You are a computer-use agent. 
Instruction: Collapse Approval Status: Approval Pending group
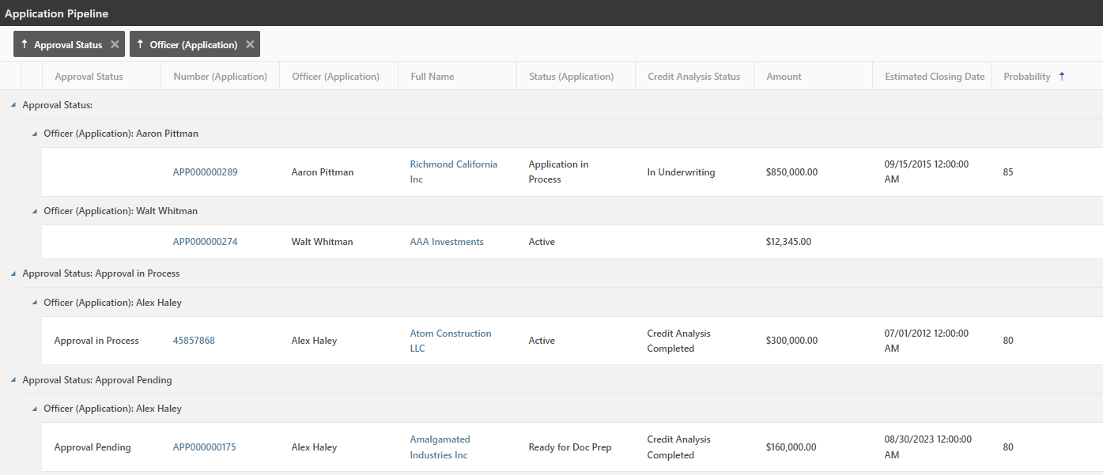point(13,380)
